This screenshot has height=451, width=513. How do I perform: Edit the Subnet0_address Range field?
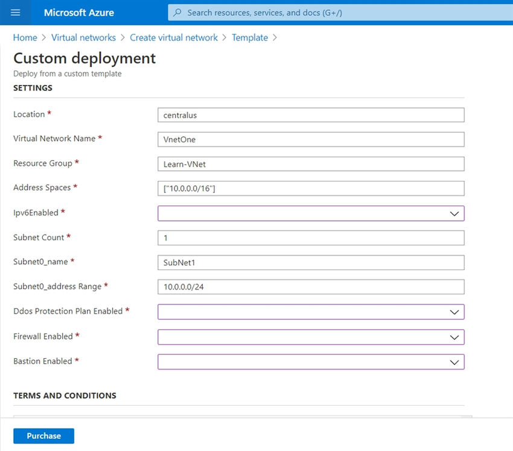pos(311,286)
